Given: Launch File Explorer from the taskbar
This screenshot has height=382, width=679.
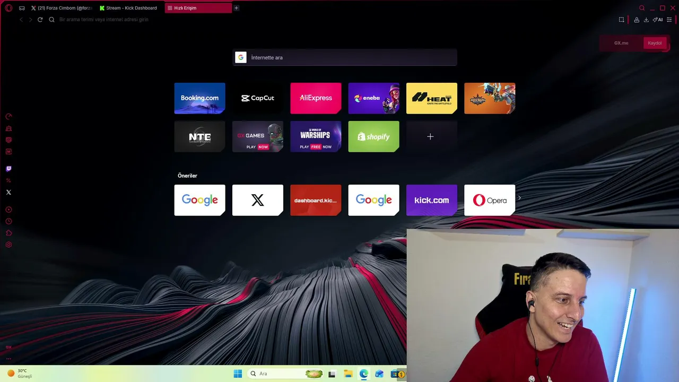Looking at the screenshot, I should click(x=348, y=374).
